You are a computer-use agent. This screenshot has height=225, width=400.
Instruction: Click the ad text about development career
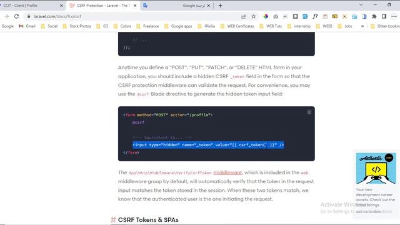(x=375, y=197)
